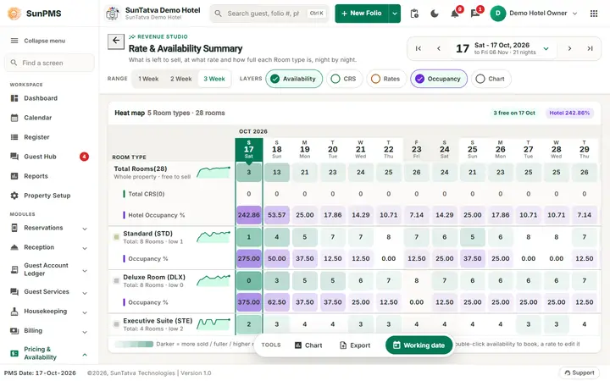
Task: Open Register from sidebar
Action: 36,137
